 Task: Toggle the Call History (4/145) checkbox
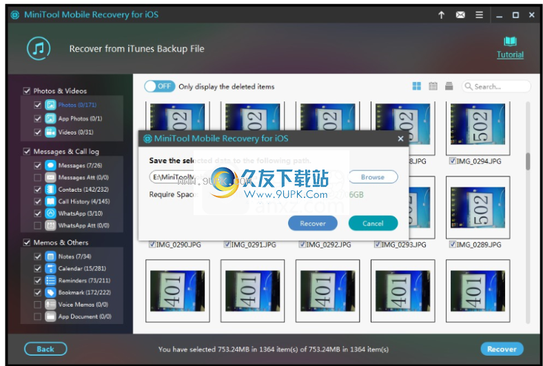click(38, 201)
